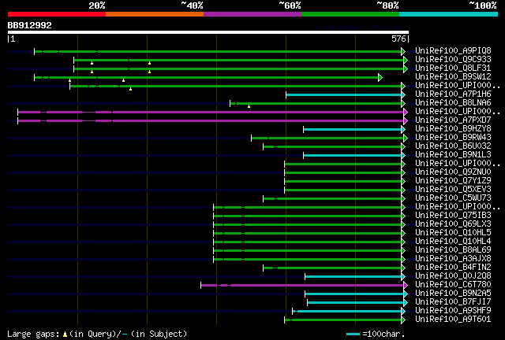The width and height of the screenshot is (505, 340).
Task: Open the UniRef100_Q8LF31 hit label
Action: point(453,68)
